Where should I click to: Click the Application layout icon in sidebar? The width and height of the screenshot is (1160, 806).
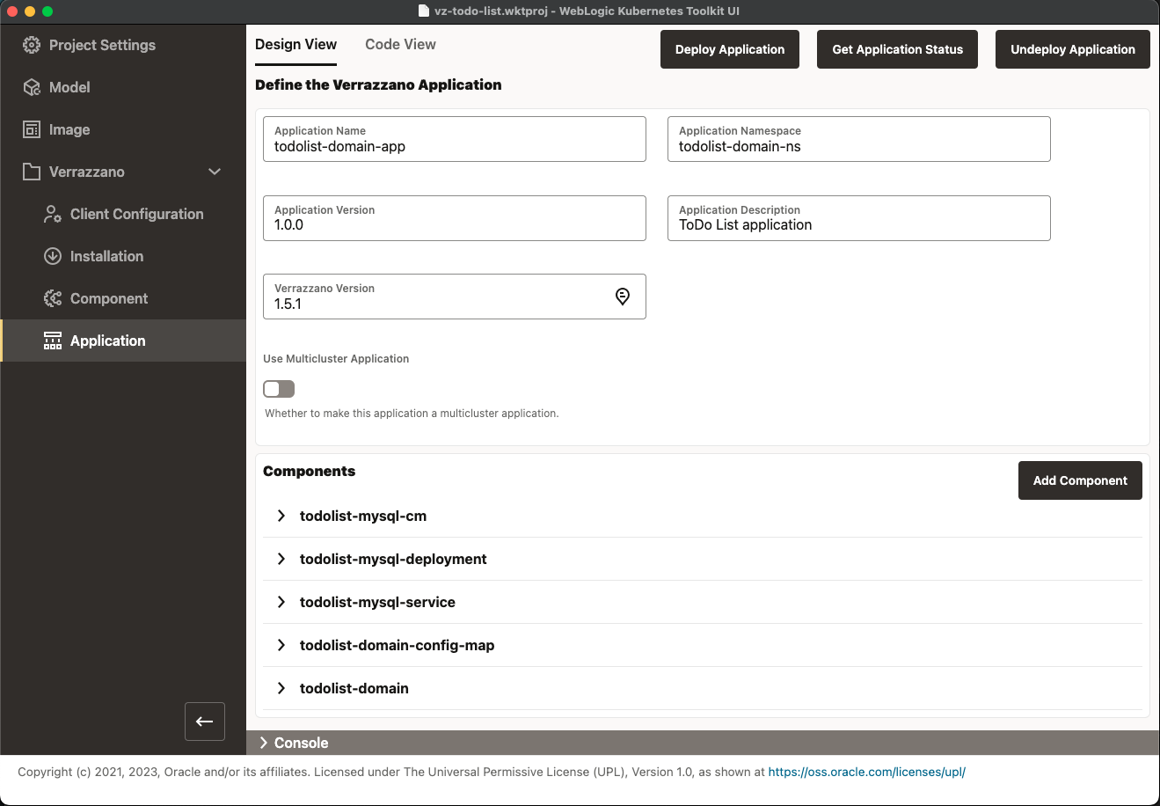point(53,341)
